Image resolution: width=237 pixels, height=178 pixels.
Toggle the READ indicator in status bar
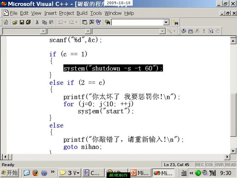[231, 165]
